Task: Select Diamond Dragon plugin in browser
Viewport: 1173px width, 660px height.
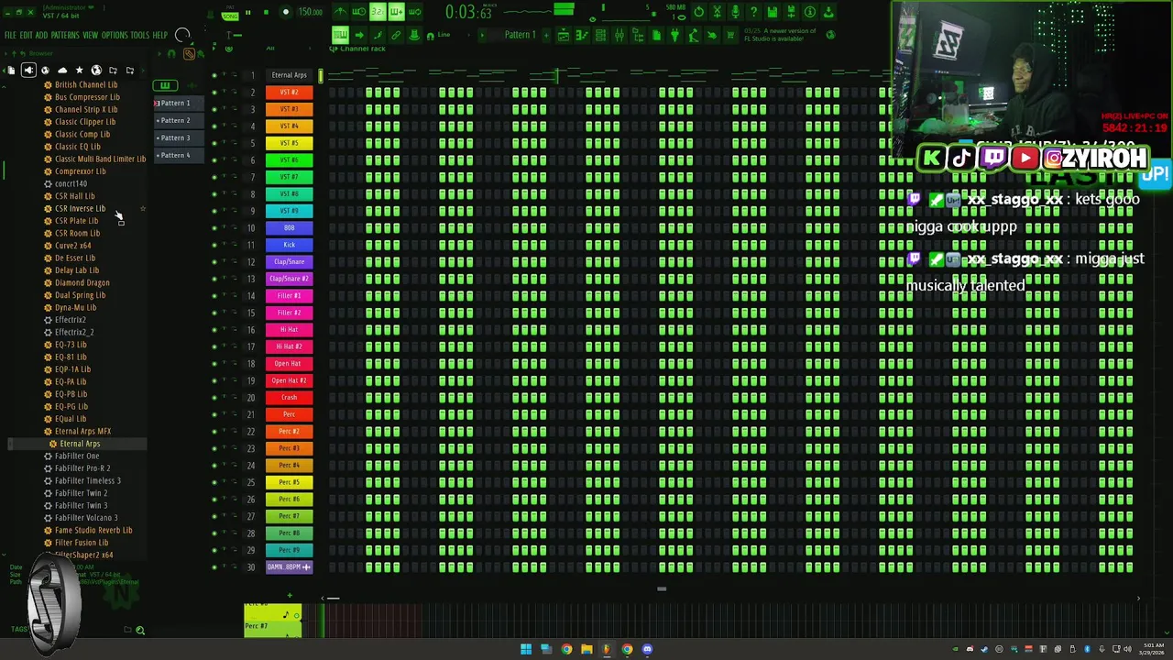Action: point(82,282)
